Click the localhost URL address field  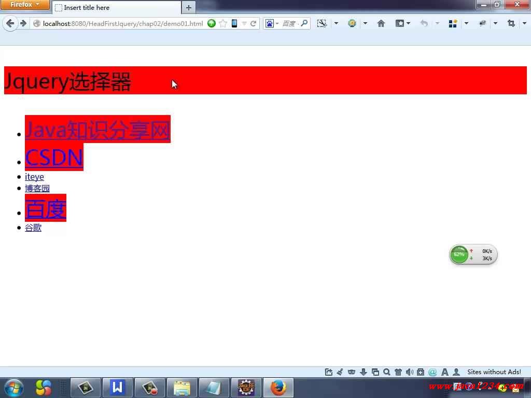pyautogui.click(x=123, y=24)
